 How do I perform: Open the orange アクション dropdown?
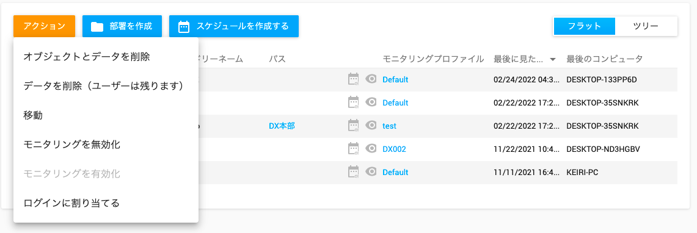tap(44, 26)
